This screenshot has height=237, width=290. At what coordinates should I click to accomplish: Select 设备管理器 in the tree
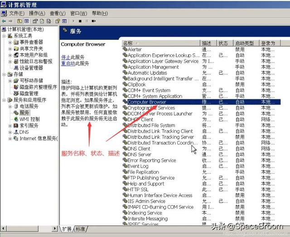pyautogui.click(x=31, y=68)
